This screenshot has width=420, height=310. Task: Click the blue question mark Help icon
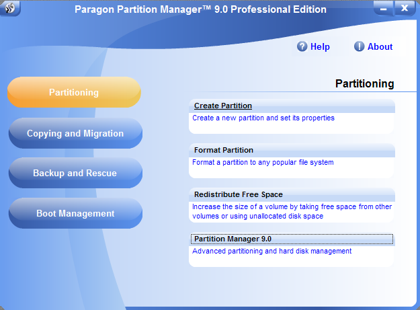pos(302,46)
